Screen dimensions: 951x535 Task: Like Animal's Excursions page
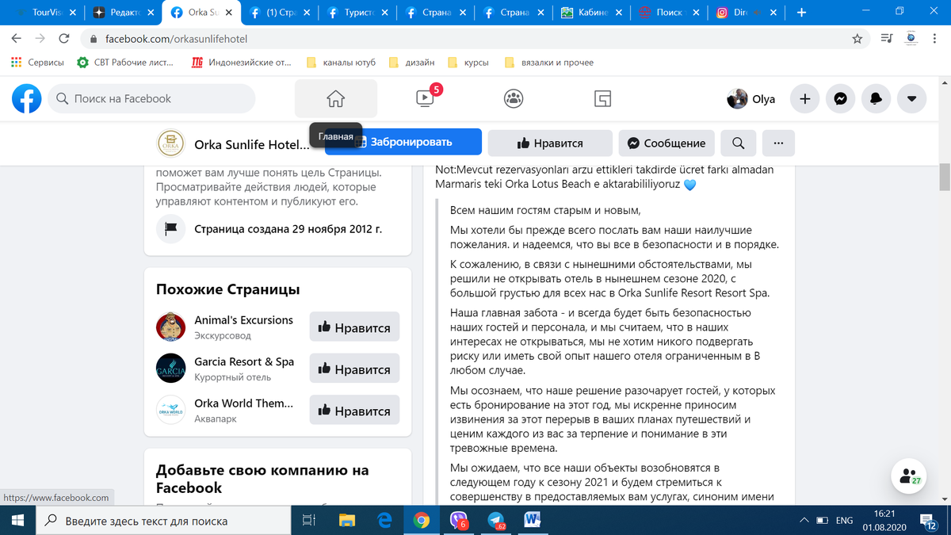(x=354, y=327)
